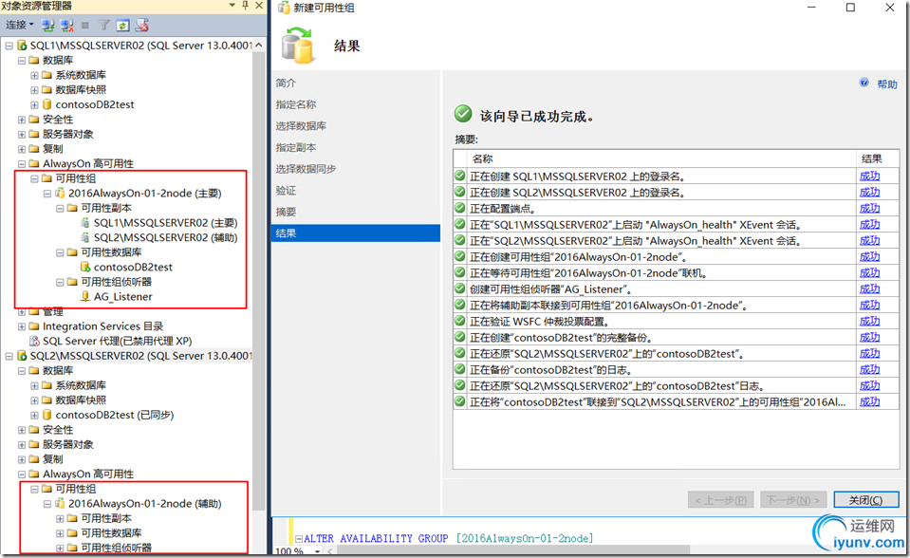This screenshot has height=558, width=910.
Task: Expand 服务器对象 under the SQL1 server
Action: 22,134
